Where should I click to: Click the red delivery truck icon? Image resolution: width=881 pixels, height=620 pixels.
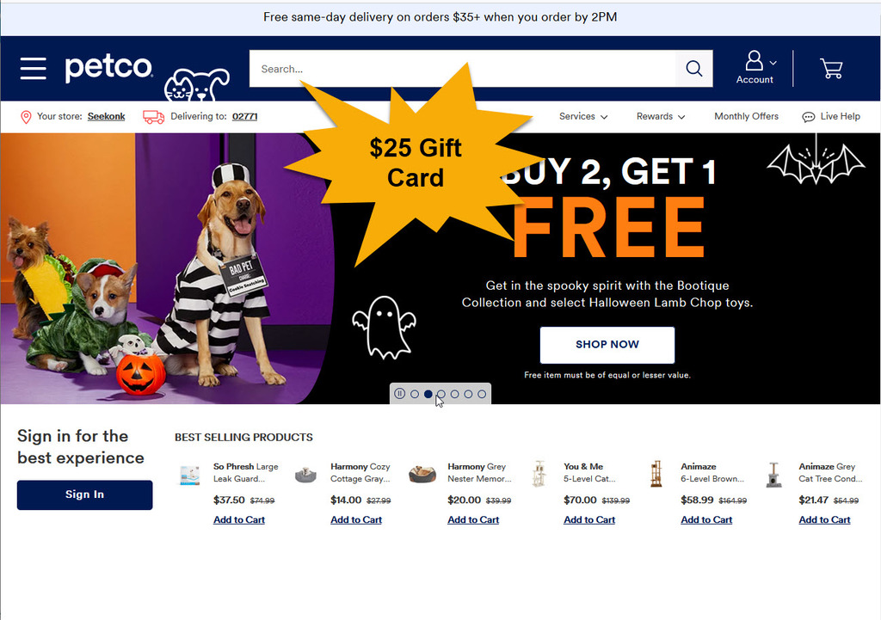pyautogui.click(x=153, y=117)
